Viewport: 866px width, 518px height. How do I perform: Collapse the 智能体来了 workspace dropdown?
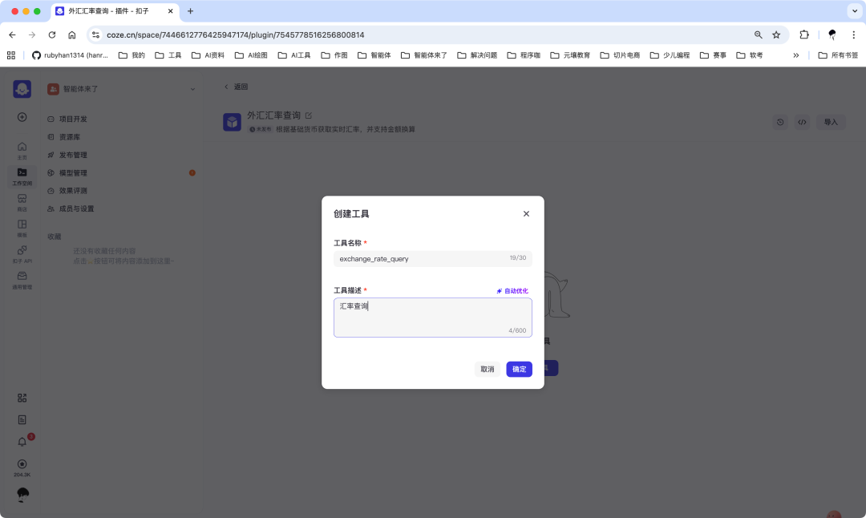192,89
